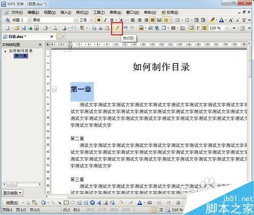The width and height of the screenshot is (254, 215).
Task: Center align the text
Action: click(x=140, y=20)
